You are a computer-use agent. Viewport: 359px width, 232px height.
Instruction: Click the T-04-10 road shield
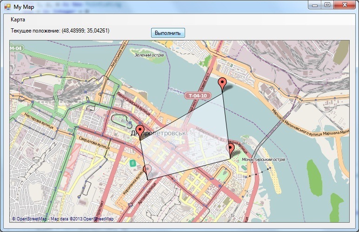tap(198, 96)
